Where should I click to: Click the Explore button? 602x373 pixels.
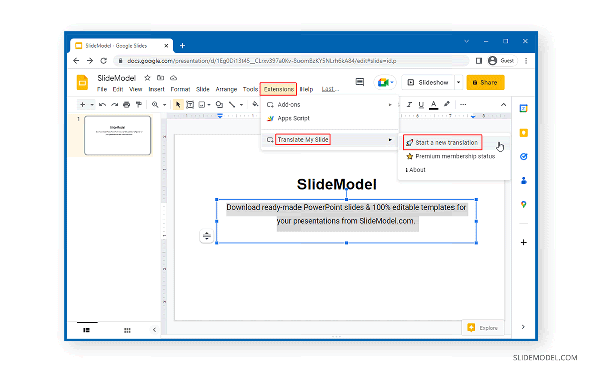[x=483, y=328]
